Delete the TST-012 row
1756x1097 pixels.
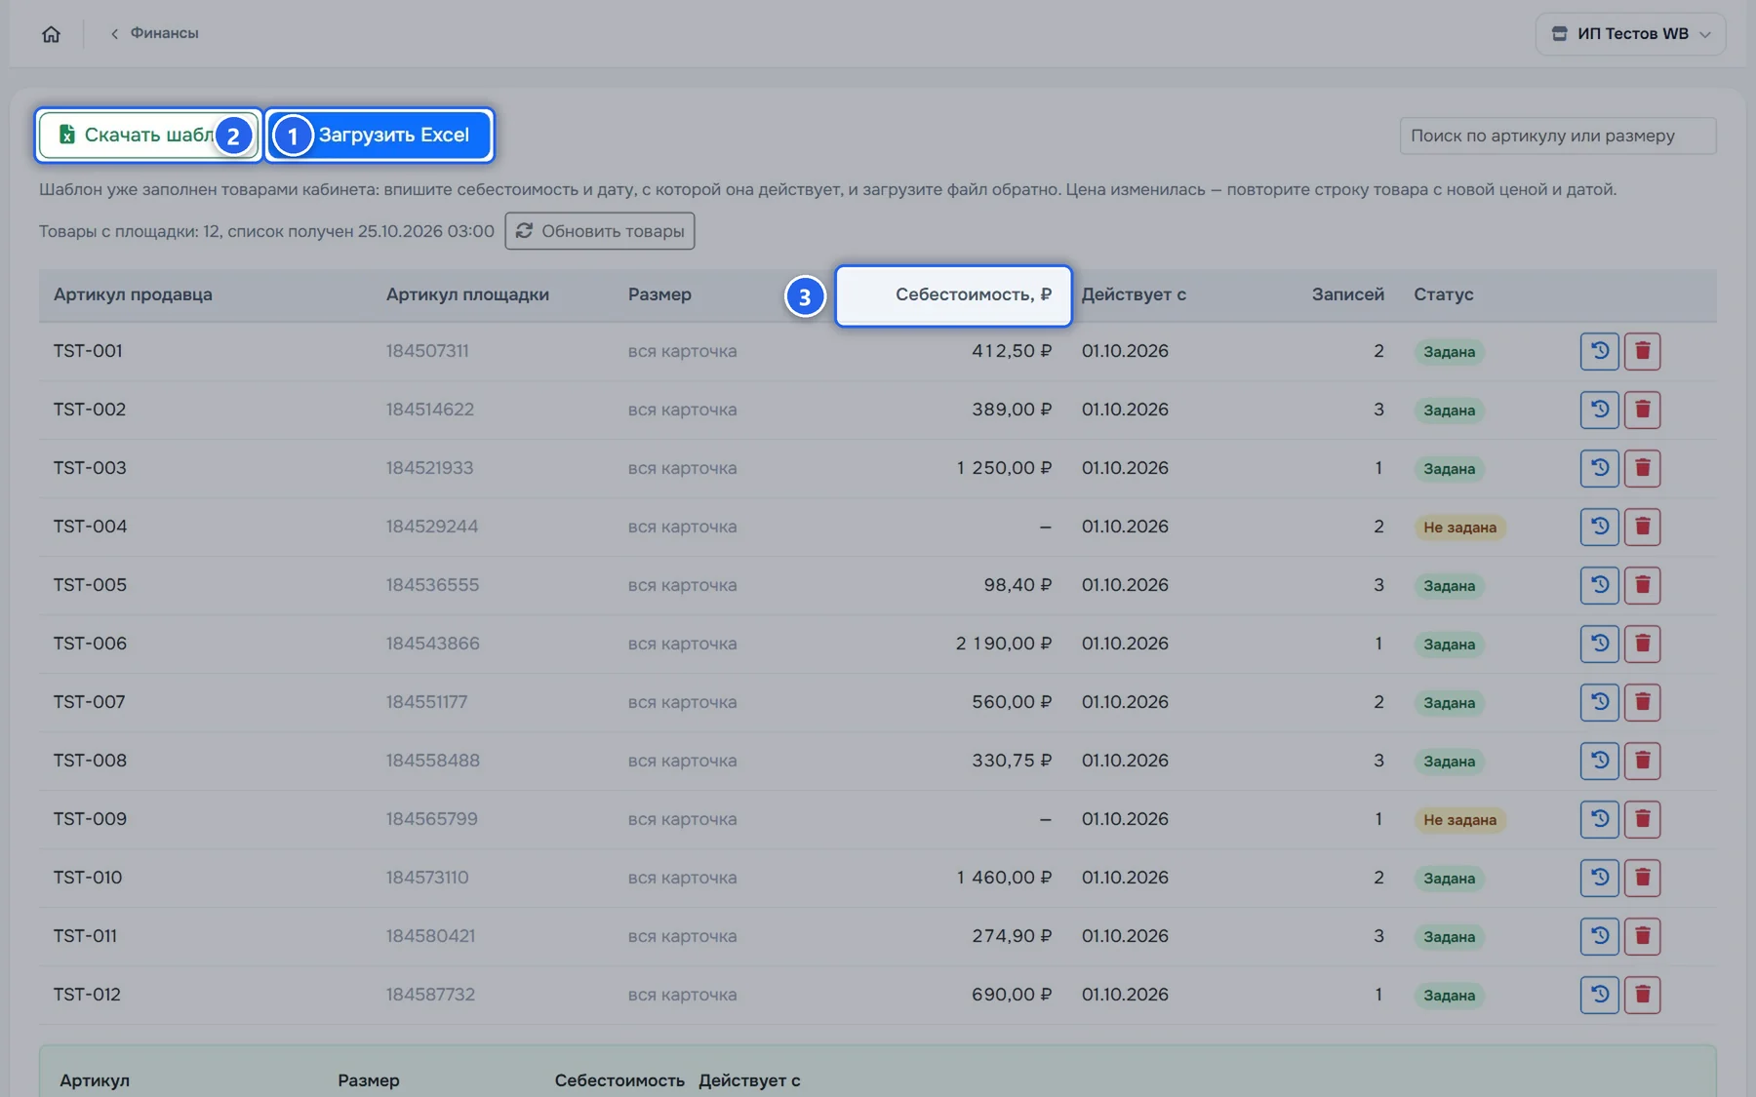pos(1643,995)
